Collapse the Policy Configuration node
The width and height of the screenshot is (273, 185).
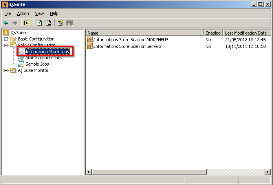click(6, 46)
